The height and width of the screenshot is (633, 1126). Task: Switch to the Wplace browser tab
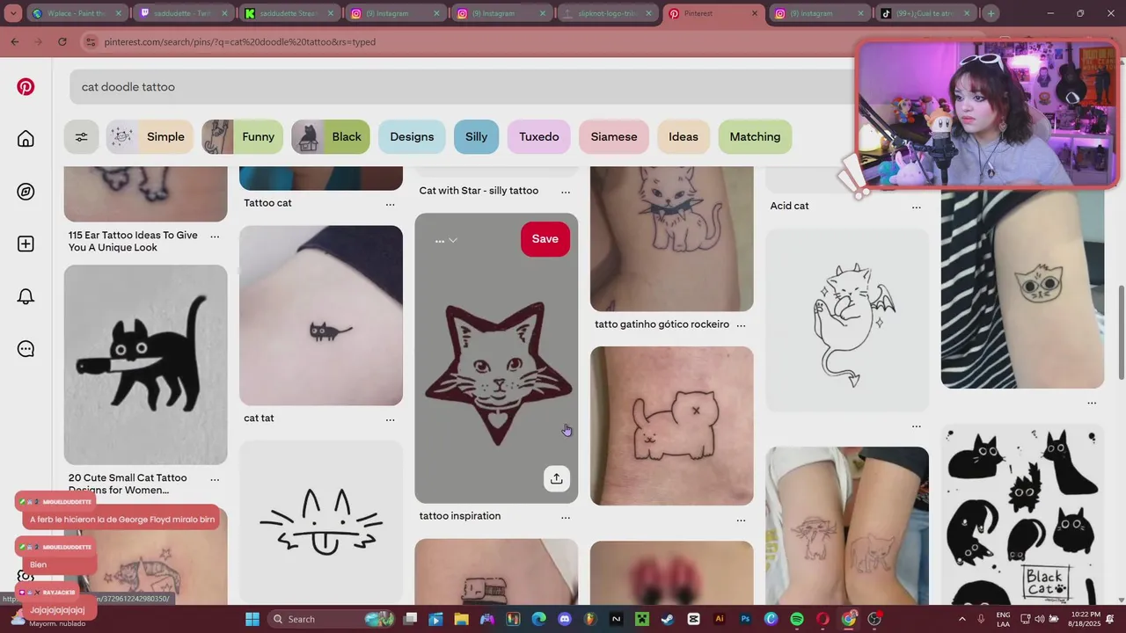coord(77,13)
